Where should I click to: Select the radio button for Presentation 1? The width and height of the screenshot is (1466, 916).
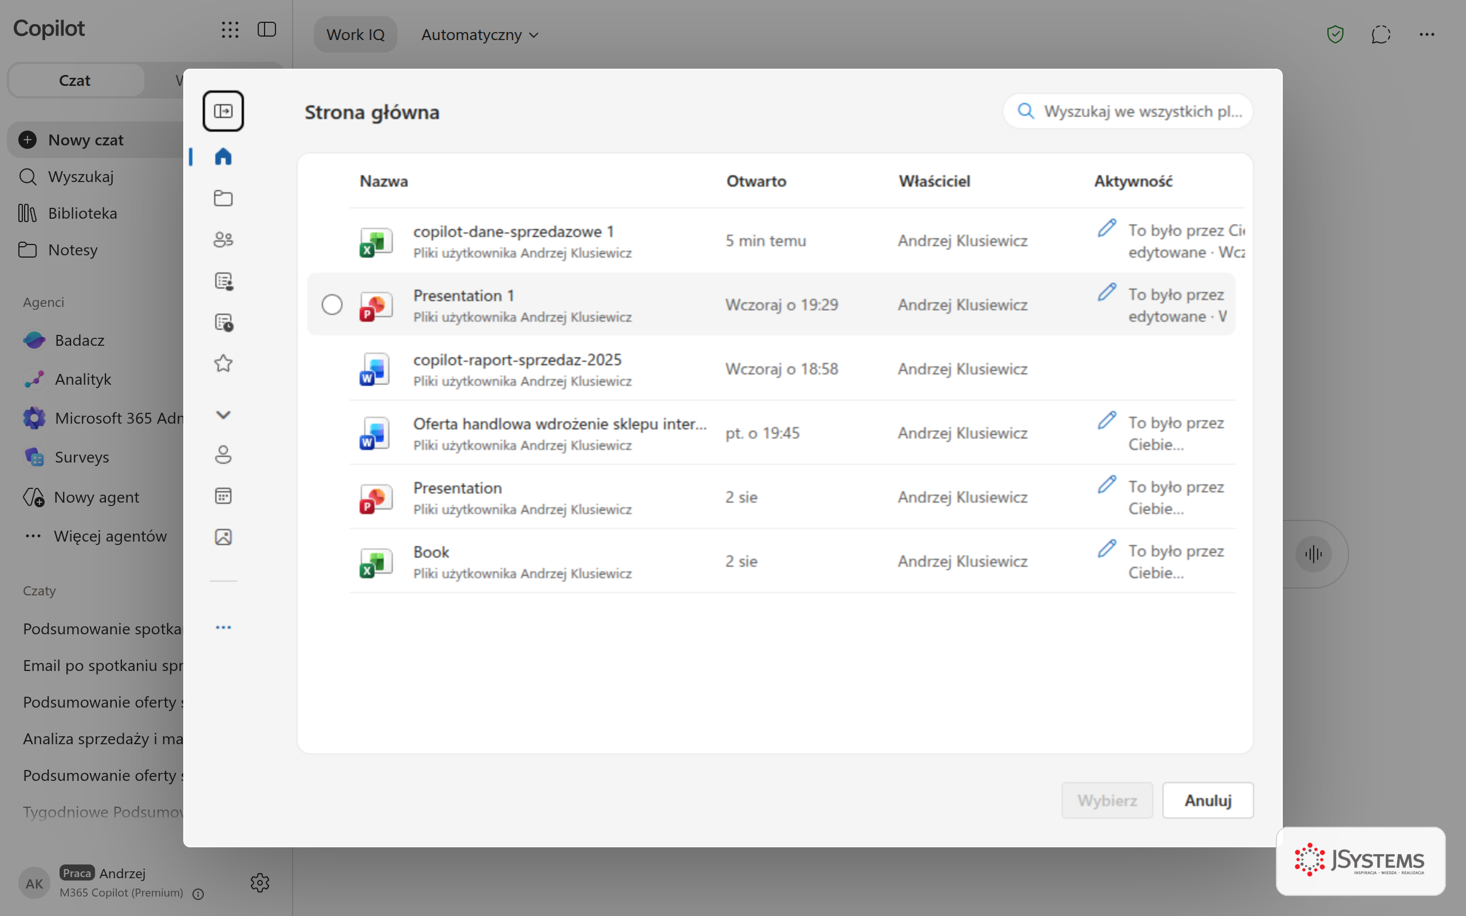tap(332, 305)
